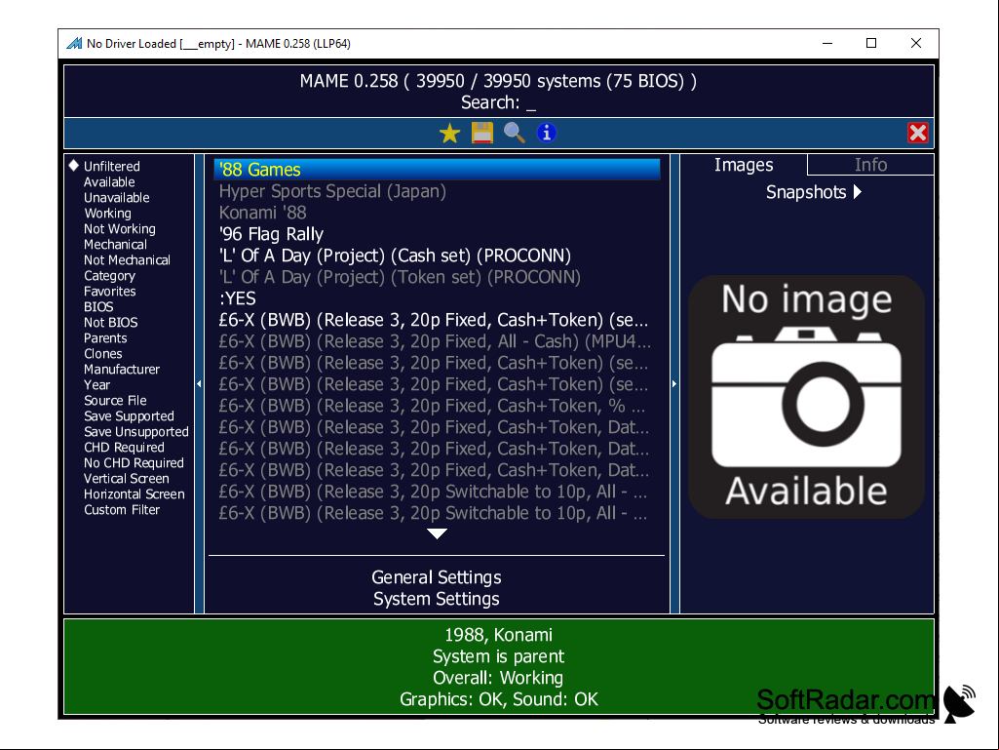This screenshot has height=750, width=999.
Task: Select the Category filter
Action: click(109, 275)
